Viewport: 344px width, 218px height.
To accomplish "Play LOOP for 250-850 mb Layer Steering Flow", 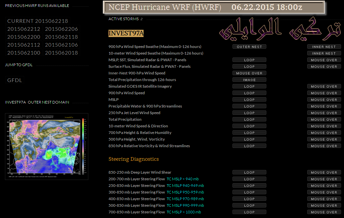I will pos(249,186).
